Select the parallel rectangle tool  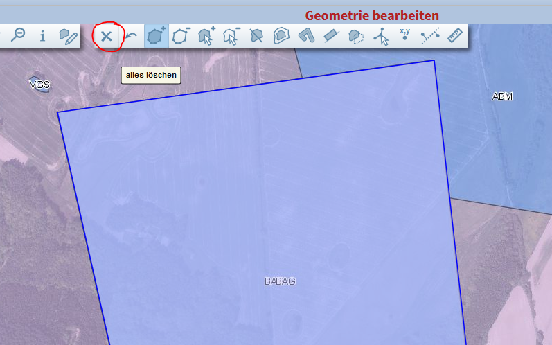(x=330, y=36)
